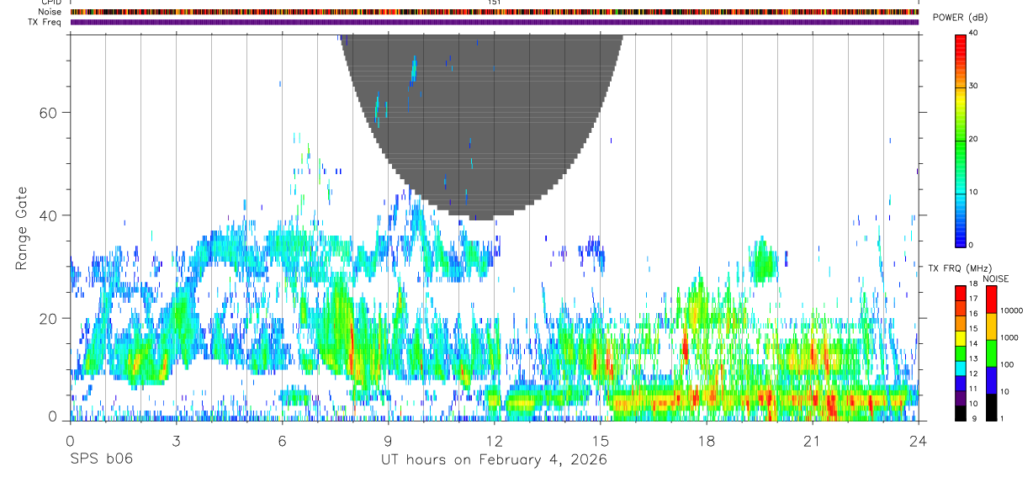Click the "1000" label on the noise scale
This screenshot has width=1033, height=477.
pyautogui.click(x=1009, y=337)
